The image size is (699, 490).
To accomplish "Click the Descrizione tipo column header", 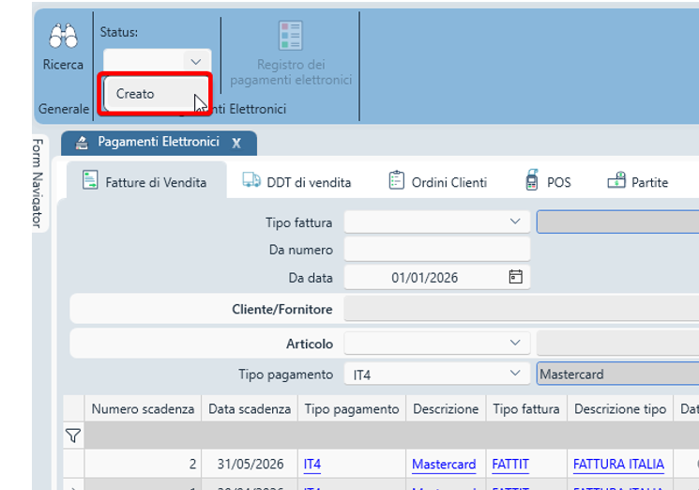I will [620, 408].
